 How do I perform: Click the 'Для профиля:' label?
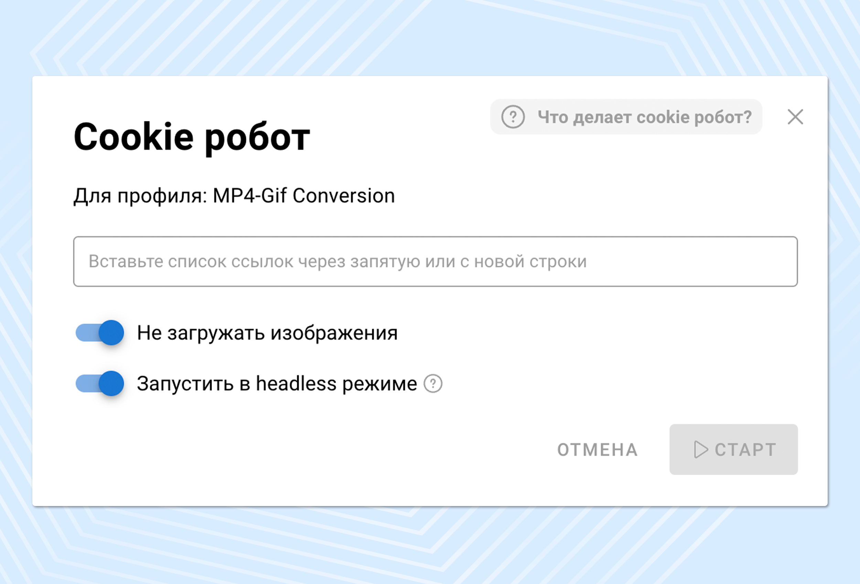point(141,195)
